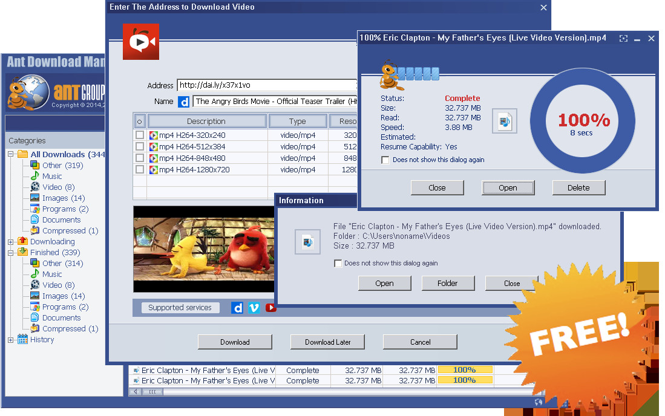The height and width of the screenshot is (416, 665).
Task: Select the Documents icon under All Downloads
Action: pos(34,219)
